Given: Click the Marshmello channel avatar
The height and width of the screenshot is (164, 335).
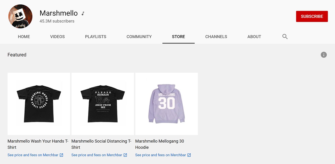Looking at the screenshot, I should click(x=20, y=16).
